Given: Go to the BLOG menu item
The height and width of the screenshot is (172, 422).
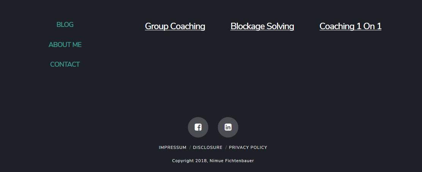Looking at the screenshot, I should 65,25.
